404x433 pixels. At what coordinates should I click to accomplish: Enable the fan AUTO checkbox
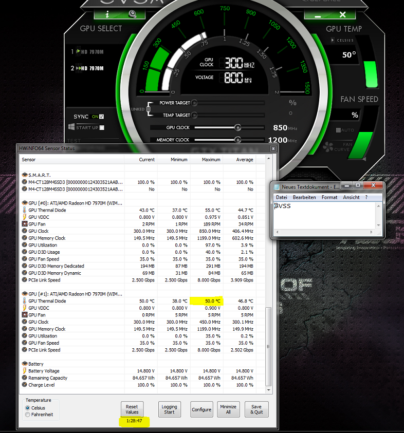pyautogui.click(x=338, y=130)
